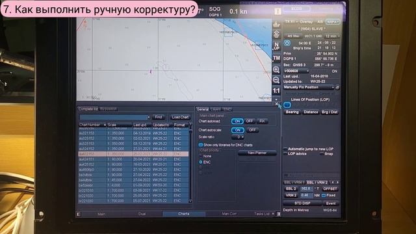Viewport: 416px width, 234px height.
Task: Click the chart list scrollbar up arrow
Action: [190, 124]
